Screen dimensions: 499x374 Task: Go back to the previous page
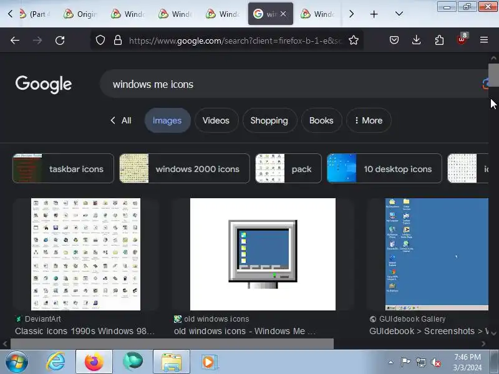click(x=15, y=41)
